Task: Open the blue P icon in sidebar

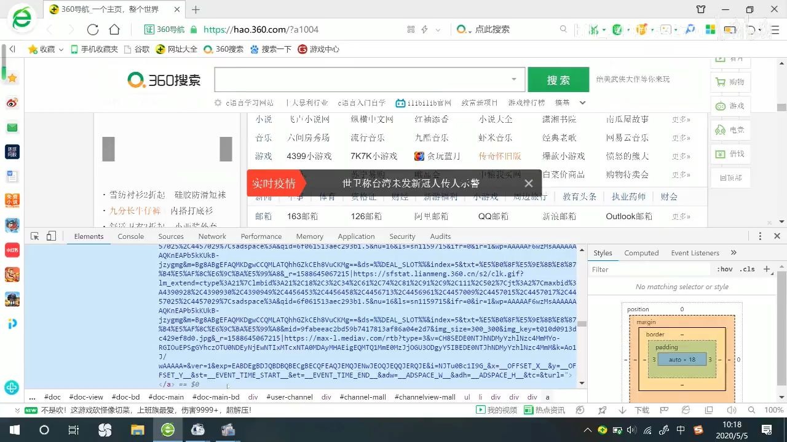Action: click(12, 324)
